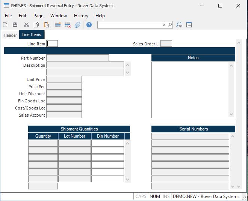
Task: Click the Delete row icon
Action: (68, 25)
